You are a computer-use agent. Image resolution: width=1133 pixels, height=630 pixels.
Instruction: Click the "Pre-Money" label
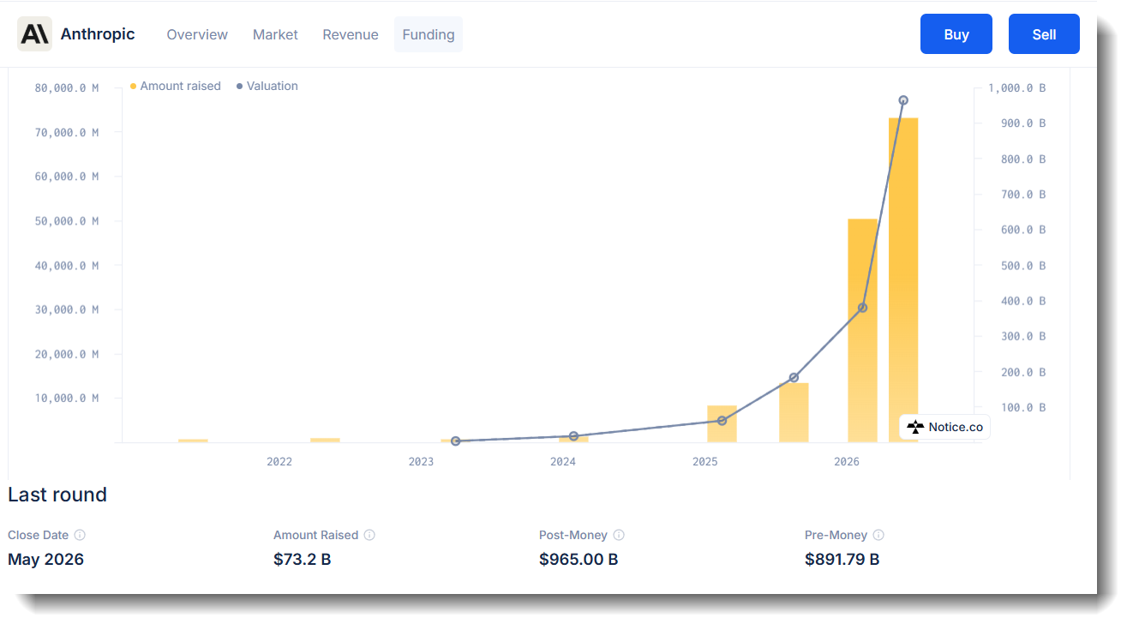[x=836, y=535]
